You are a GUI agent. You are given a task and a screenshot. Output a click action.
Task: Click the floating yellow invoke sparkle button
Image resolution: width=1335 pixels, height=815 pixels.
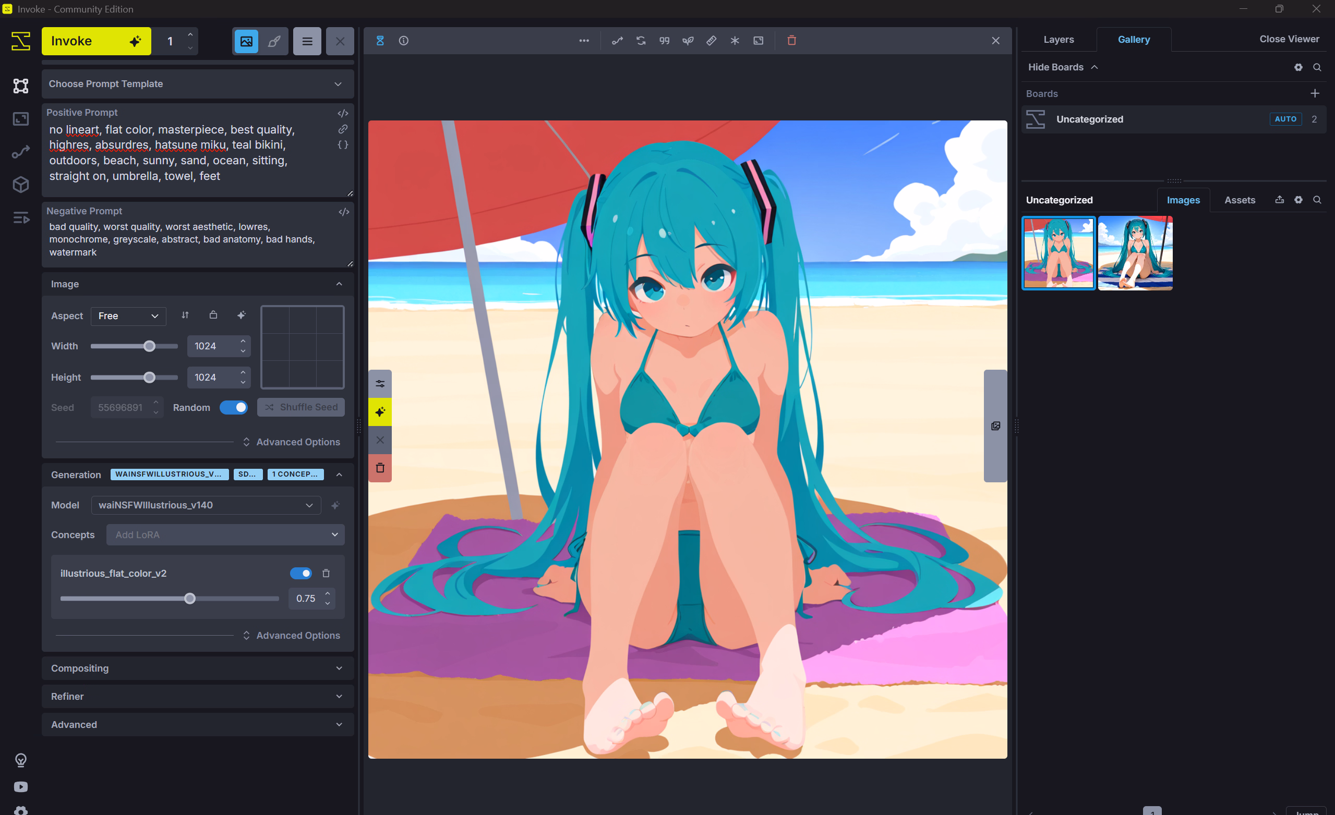pos(380,411)
